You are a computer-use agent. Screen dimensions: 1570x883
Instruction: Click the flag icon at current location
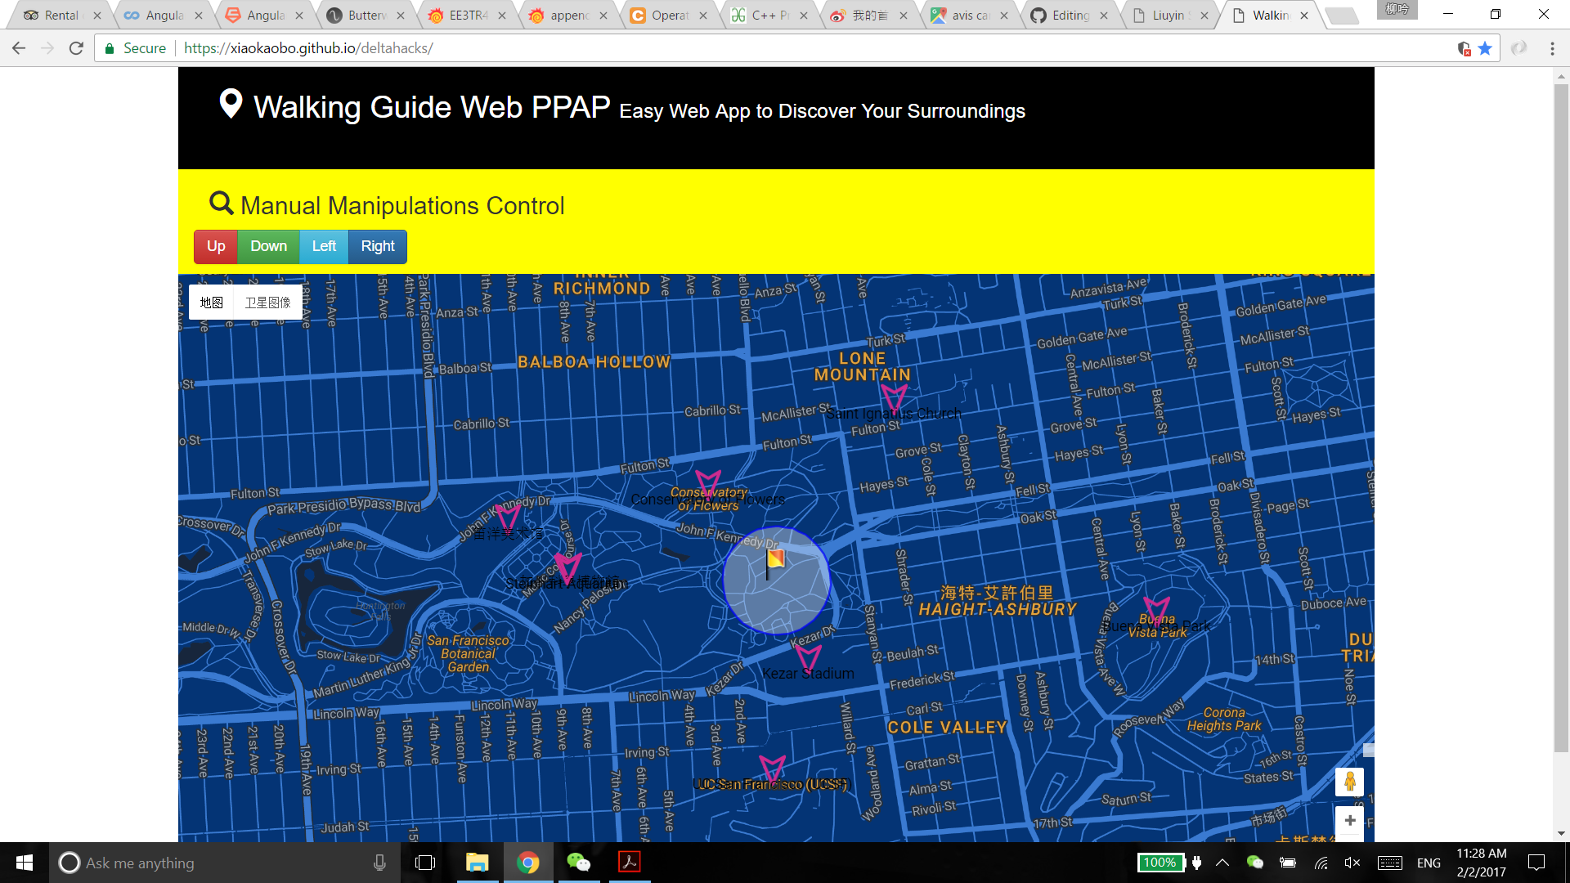[x=774, y=560]
